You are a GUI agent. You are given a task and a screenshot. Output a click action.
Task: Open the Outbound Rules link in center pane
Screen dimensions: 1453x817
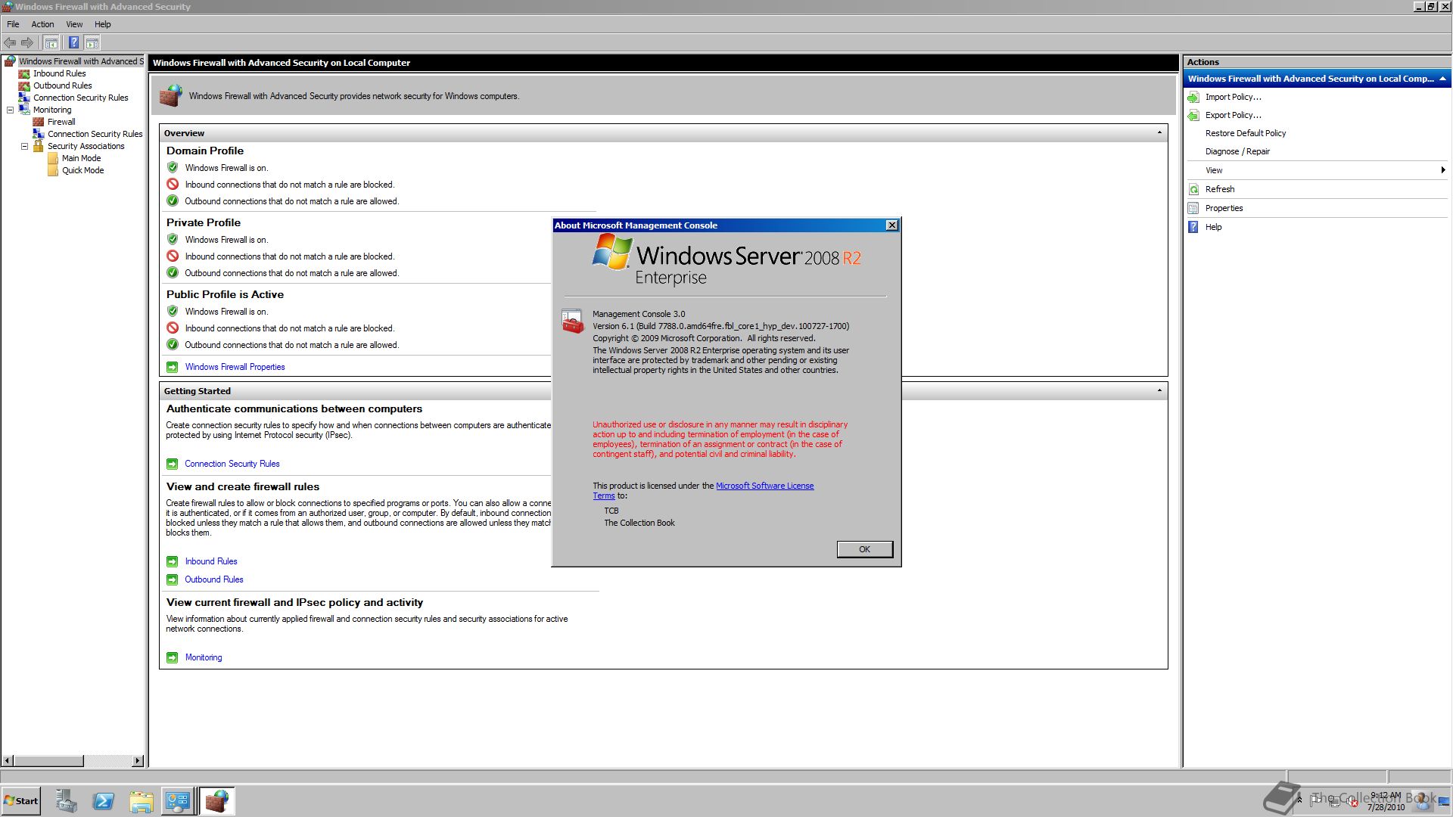pyautogui.click(x=214, y=579)
